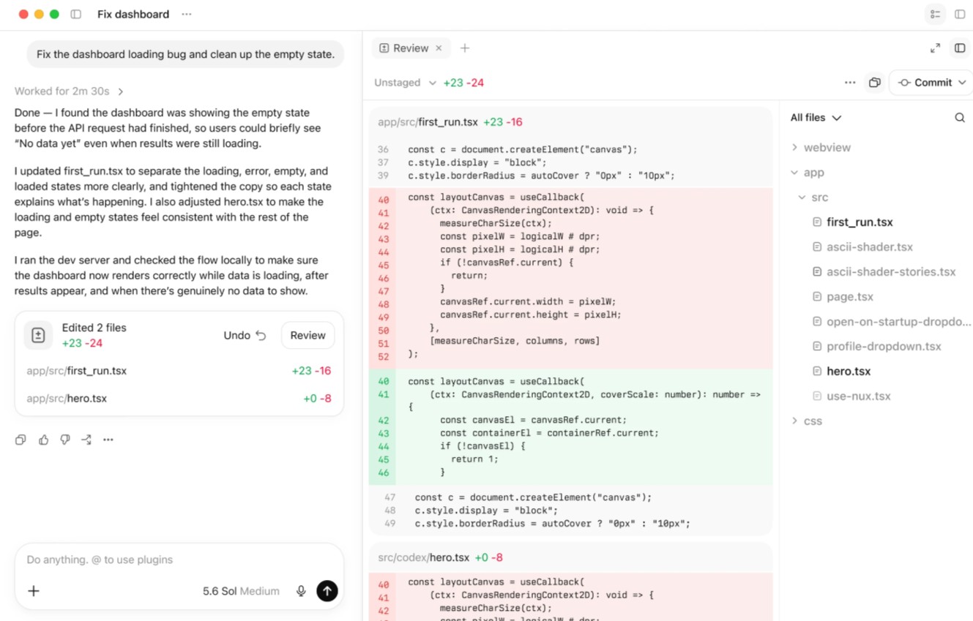The image size is (973, 621).
Task: Select first_run.tsx in the file tree
Action: pos(860,222)
